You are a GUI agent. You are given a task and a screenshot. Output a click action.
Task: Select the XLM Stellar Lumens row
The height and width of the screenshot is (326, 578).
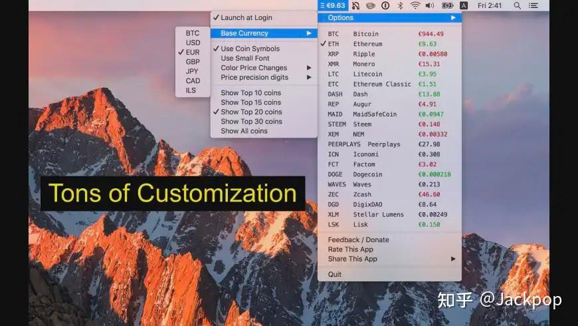(389, 214)
